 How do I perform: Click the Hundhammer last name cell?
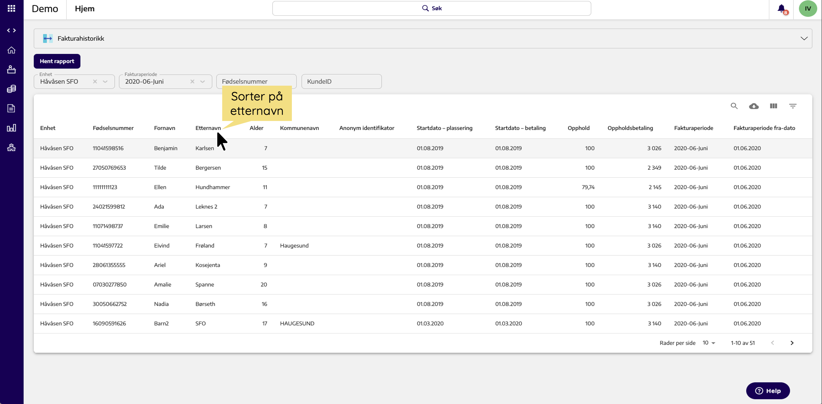pyautogui.click(x=213, y=187)
